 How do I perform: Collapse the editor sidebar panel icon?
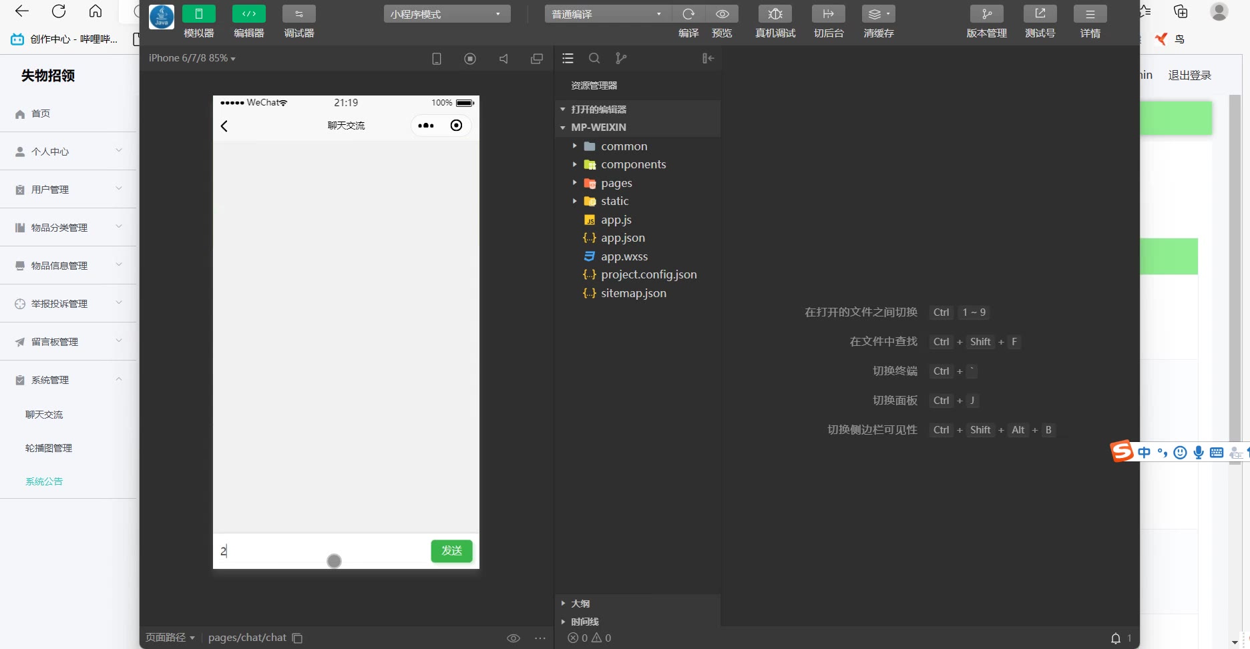click(708, 59)
